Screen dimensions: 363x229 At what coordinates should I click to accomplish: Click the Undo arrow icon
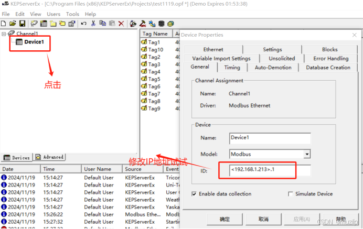click(x=83, y=24)
